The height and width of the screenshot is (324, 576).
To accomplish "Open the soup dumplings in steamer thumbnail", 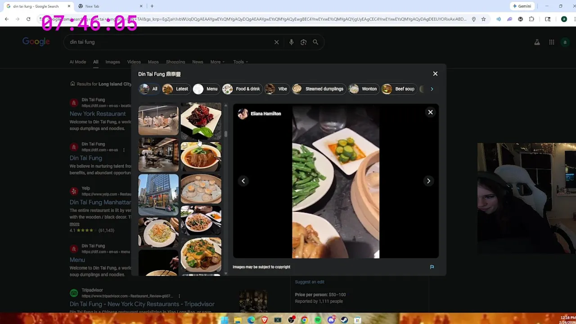I will pyautogui.click(x=201, y=189).
